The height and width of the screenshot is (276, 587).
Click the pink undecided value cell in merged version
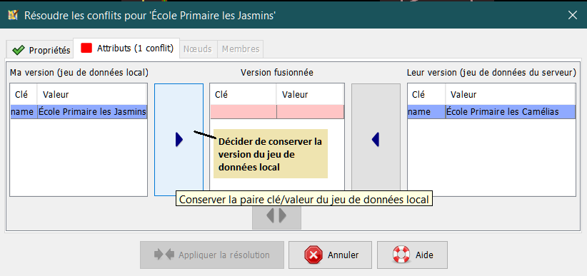[311, 112]
